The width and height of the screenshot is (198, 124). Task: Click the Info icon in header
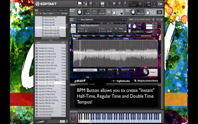(91, 4)
